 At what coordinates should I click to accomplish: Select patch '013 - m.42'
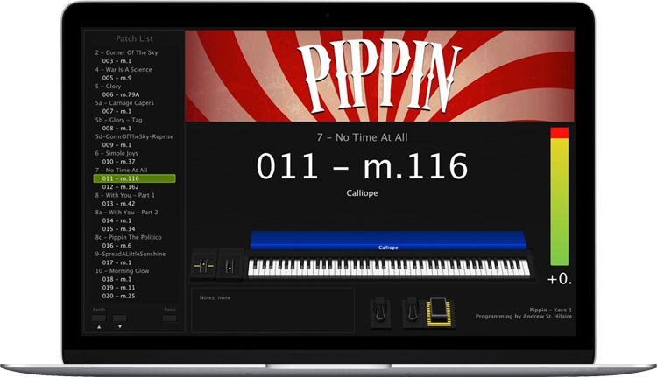coord(118,204)
